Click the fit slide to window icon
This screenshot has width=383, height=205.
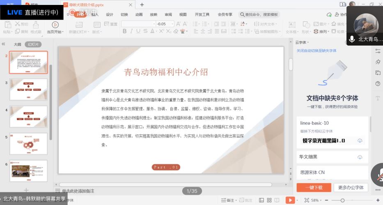coord(307,200)
